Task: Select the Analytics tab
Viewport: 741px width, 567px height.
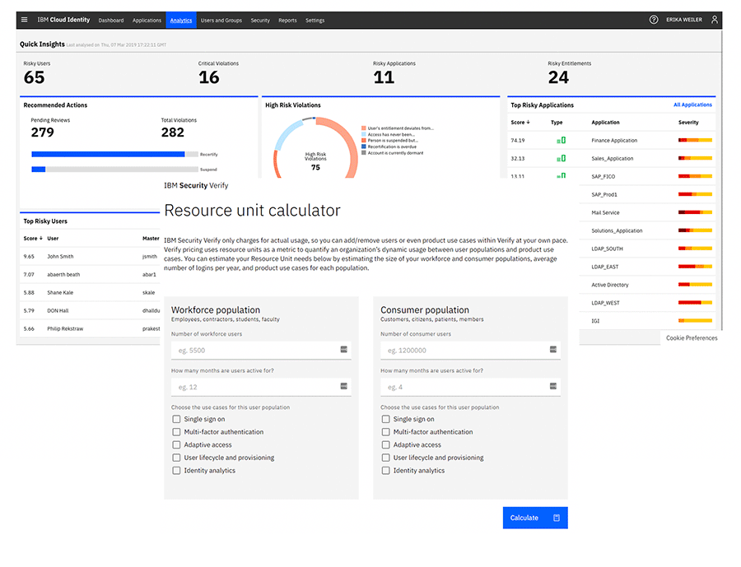Action: 181,21
